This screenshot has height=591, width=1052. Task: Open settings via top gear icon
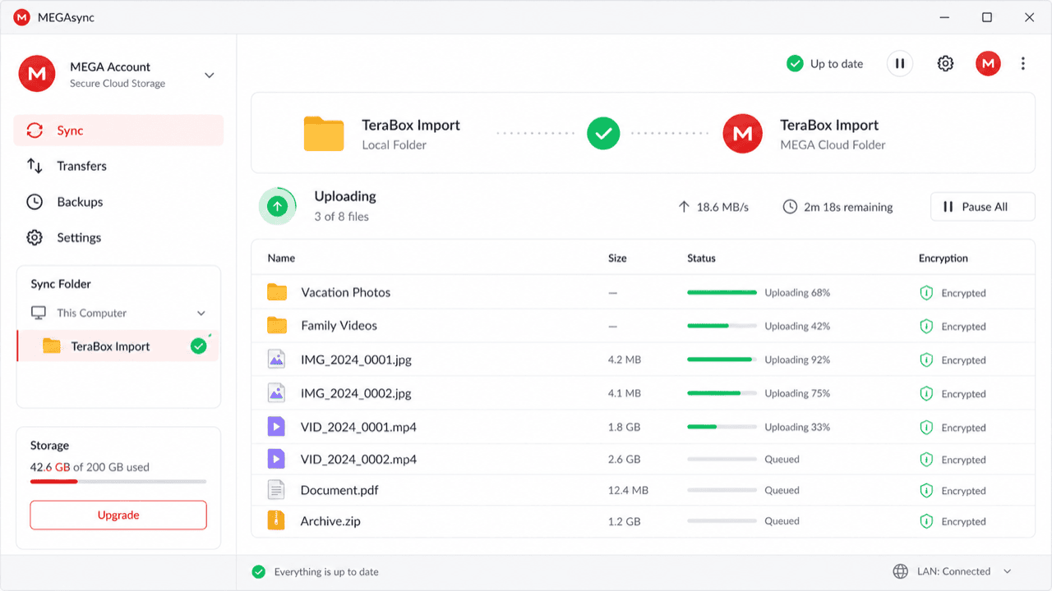coord(946,63)
